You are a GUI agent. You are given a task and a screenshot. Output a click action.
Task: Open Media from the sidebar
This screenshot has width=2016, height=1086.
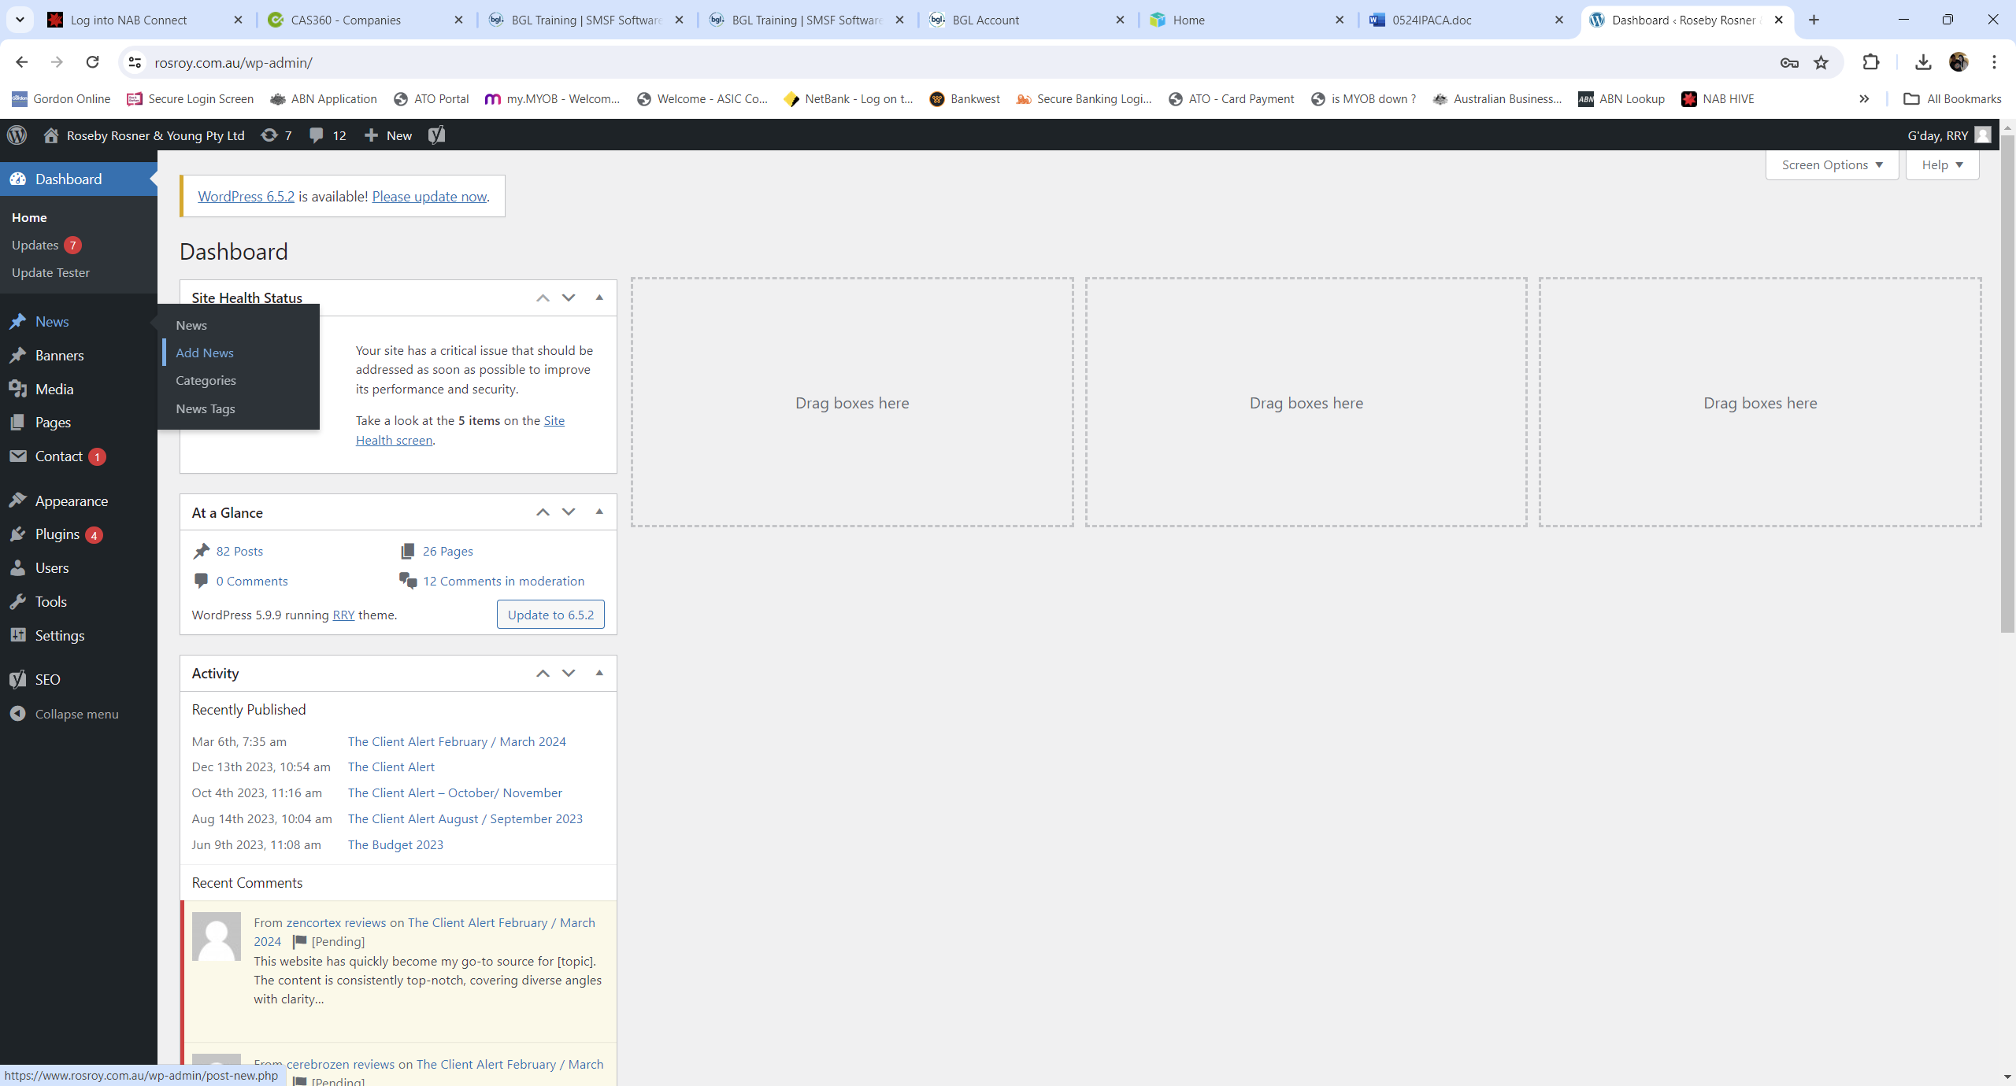[54, 389]
